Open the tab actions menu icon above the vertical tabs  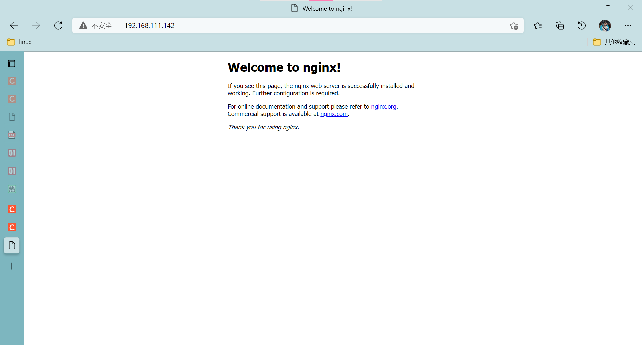12,63
